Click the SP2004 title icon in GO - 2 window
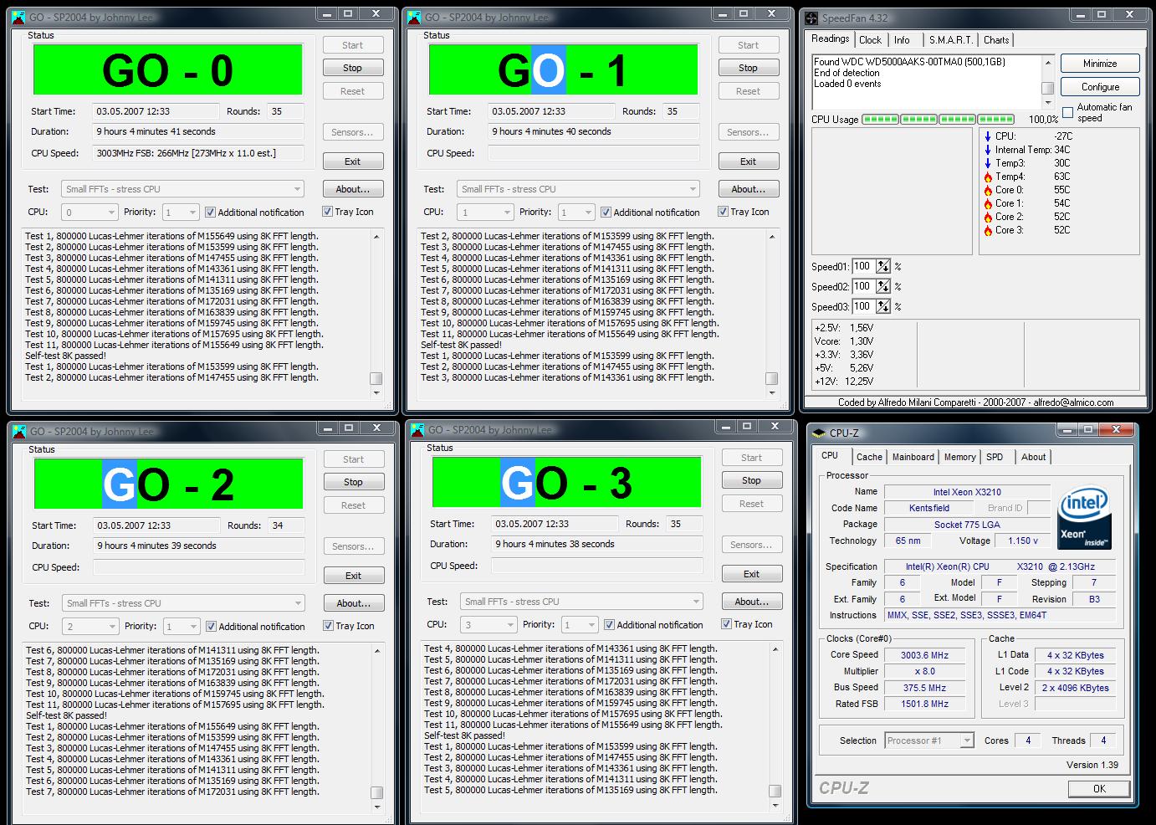 18,431
